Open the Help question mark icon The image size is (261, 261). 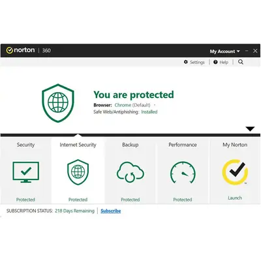[215, 62]
